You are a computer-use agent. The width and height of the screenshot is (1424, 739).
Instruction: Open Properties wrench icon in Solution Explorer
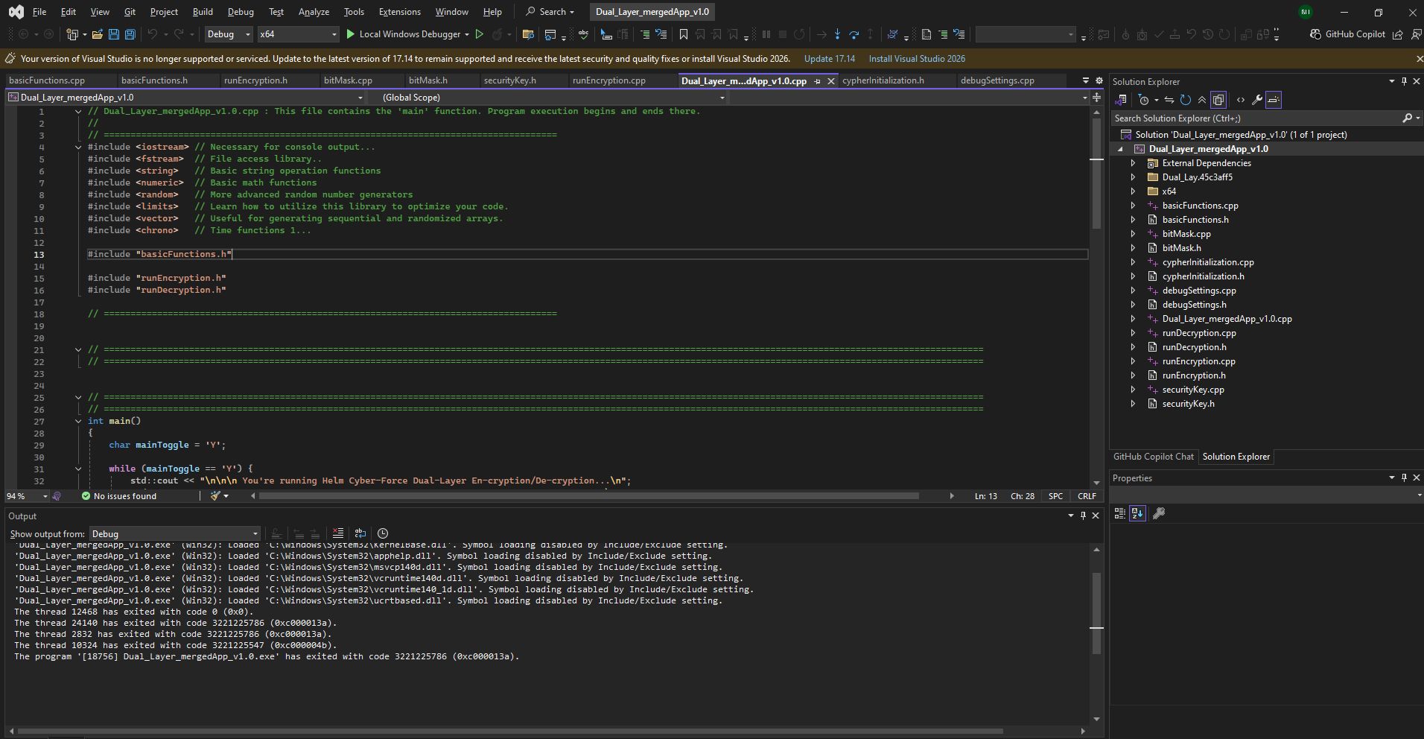[1256, 100]
